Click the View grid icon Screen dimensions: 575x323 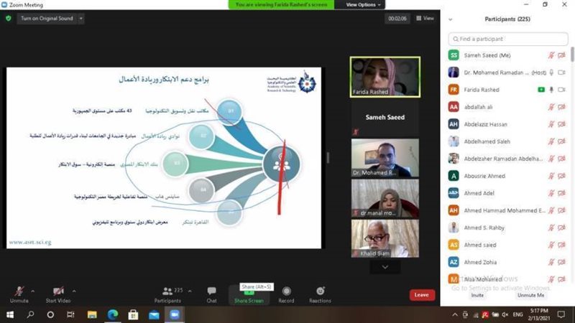point(419,19)
